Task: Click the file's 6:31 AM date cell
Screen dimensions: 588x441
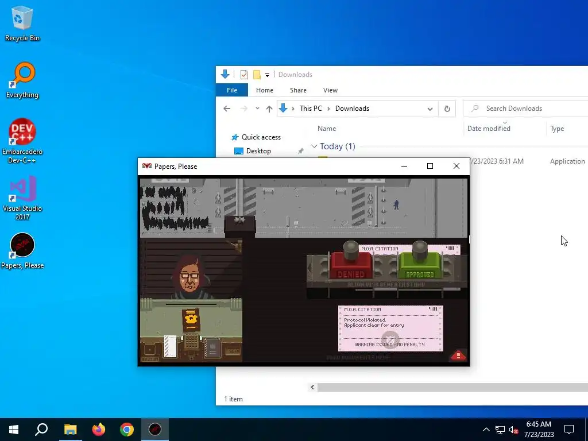Action: coord(496,161)
